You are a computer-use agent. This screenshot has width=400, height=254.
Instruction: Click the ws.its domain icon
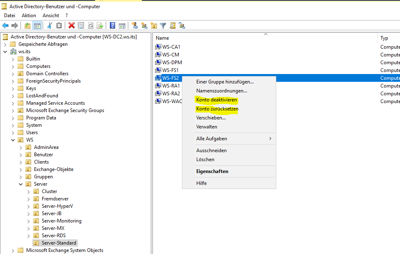[13, 52]
